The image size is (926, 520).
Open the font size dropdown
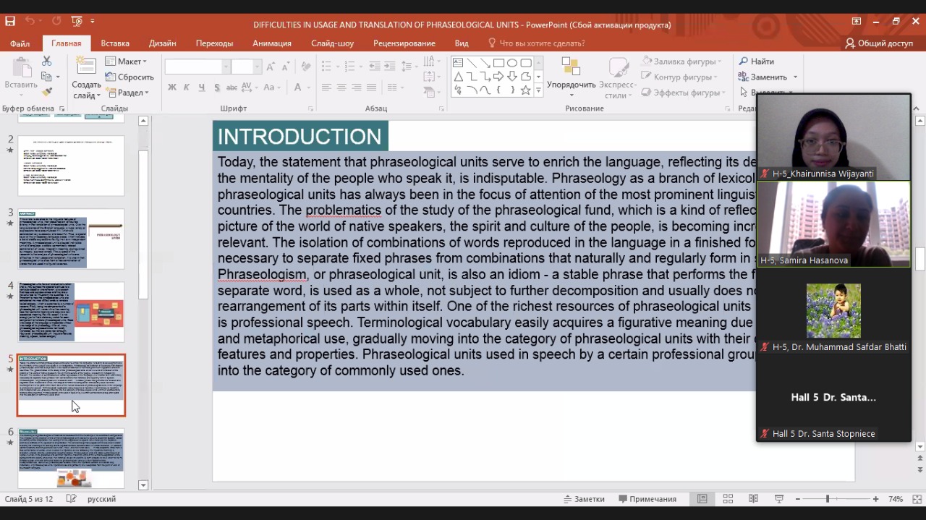click(x=258, y=67)
